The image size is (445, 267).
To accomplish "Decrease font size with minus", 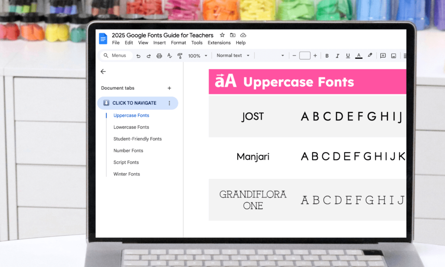I will click(x=294, y=56).
